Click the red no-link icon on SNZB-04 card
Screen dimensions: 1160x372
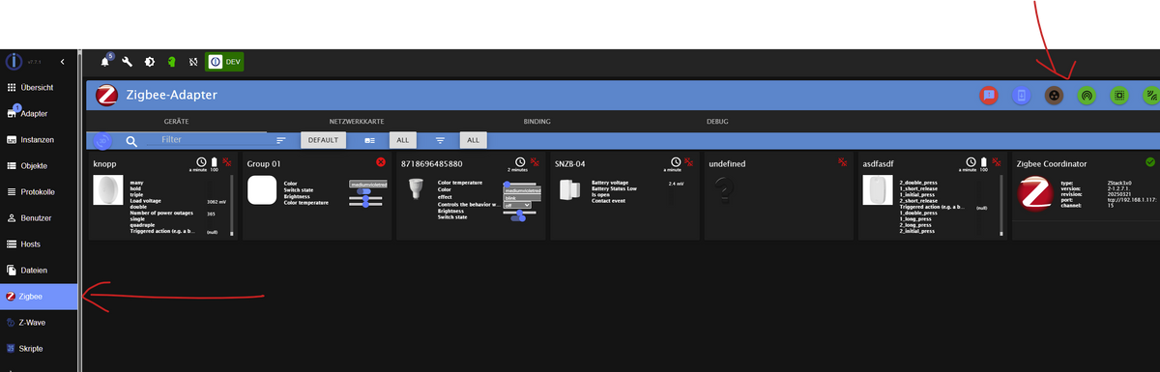click(688, 162)
